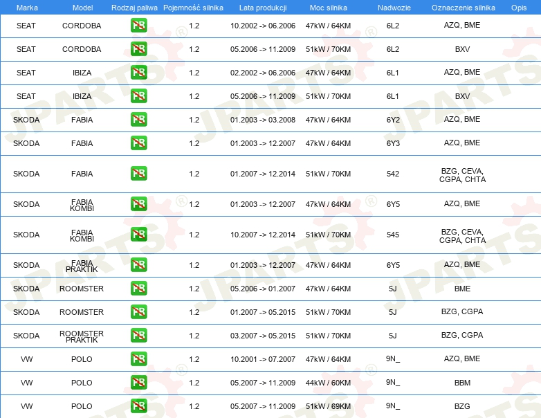Select body code 6Y3
Screen dimensions: 541x418
pyautogui.click(x=393, y=143)
